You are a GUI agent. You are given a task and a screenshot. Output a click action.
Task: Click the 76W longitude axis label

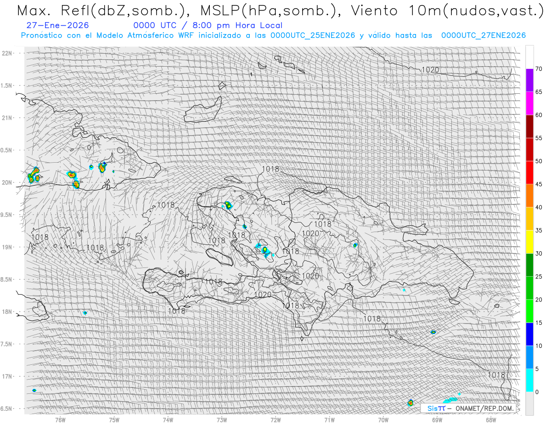pos(61,419)
